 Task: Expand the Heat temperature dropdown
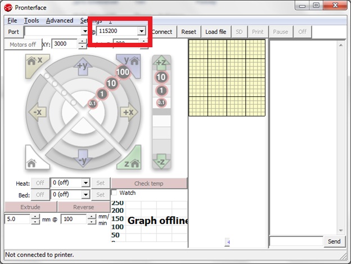point(85,183)
